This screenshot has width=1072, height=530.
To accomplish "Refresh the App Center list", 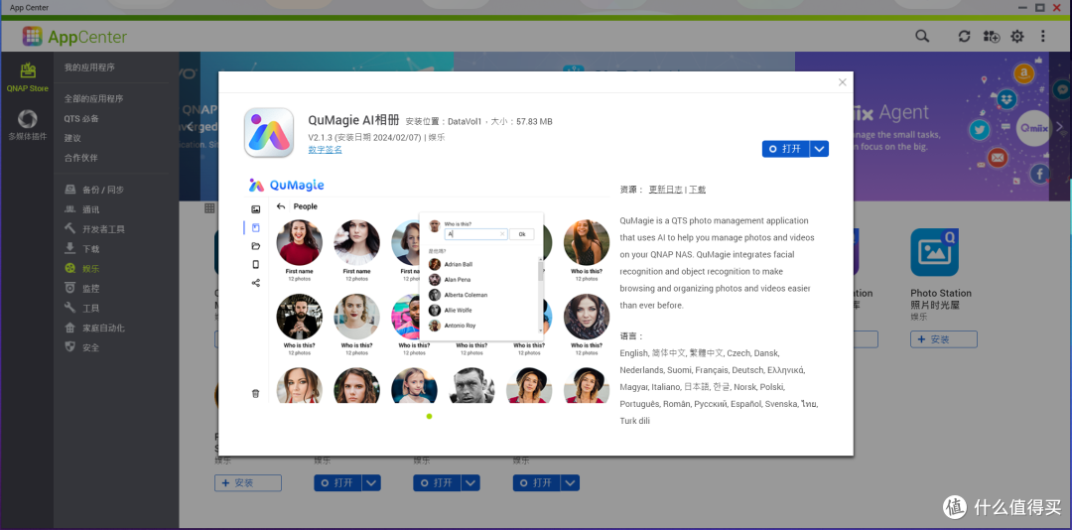I will click(965, 37).
